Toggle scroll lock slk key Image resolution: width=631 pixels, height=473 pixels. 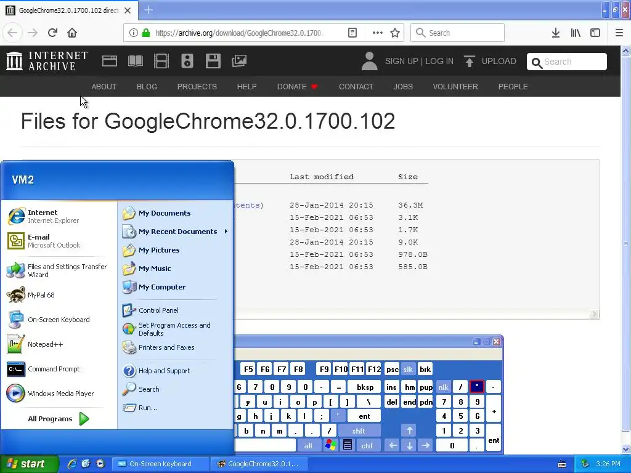(408, 370)
